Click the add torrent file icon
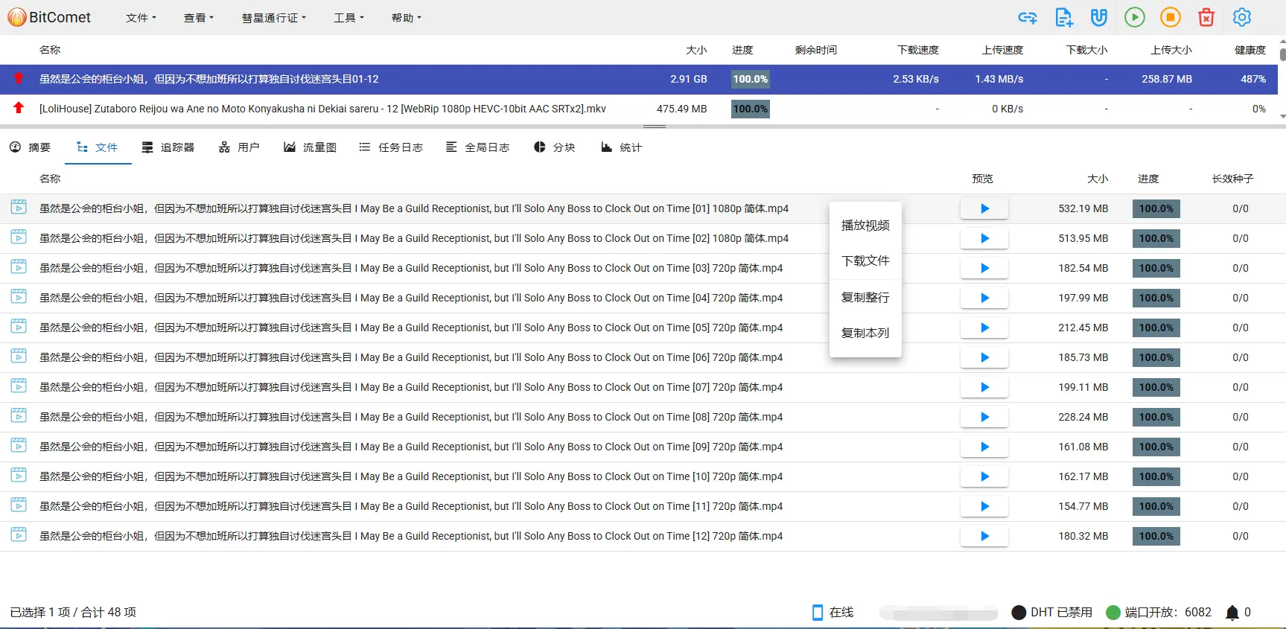The image size is (1286, 629). point(1064,17)
